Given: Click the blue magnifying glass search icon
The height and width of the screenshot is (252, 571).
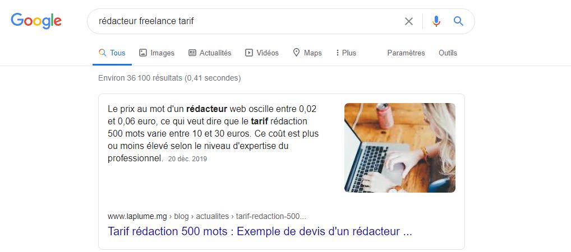Looking at the screenshot, I should [458, 21].
